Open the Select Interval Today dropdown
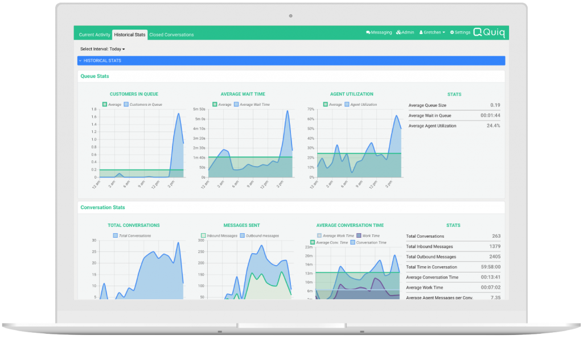 [102, 49]
